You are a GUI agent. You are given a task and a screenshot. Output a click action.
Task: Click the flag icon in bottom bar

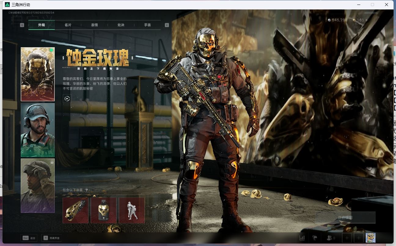point(314,238)
